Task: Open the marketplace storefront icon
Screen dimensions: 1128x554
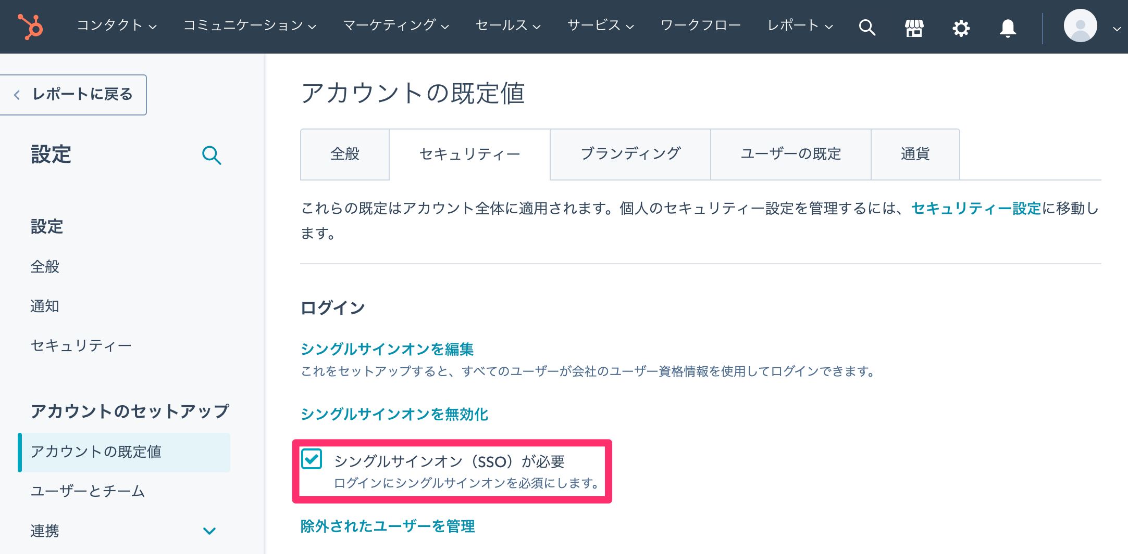Action: (914, 28)
